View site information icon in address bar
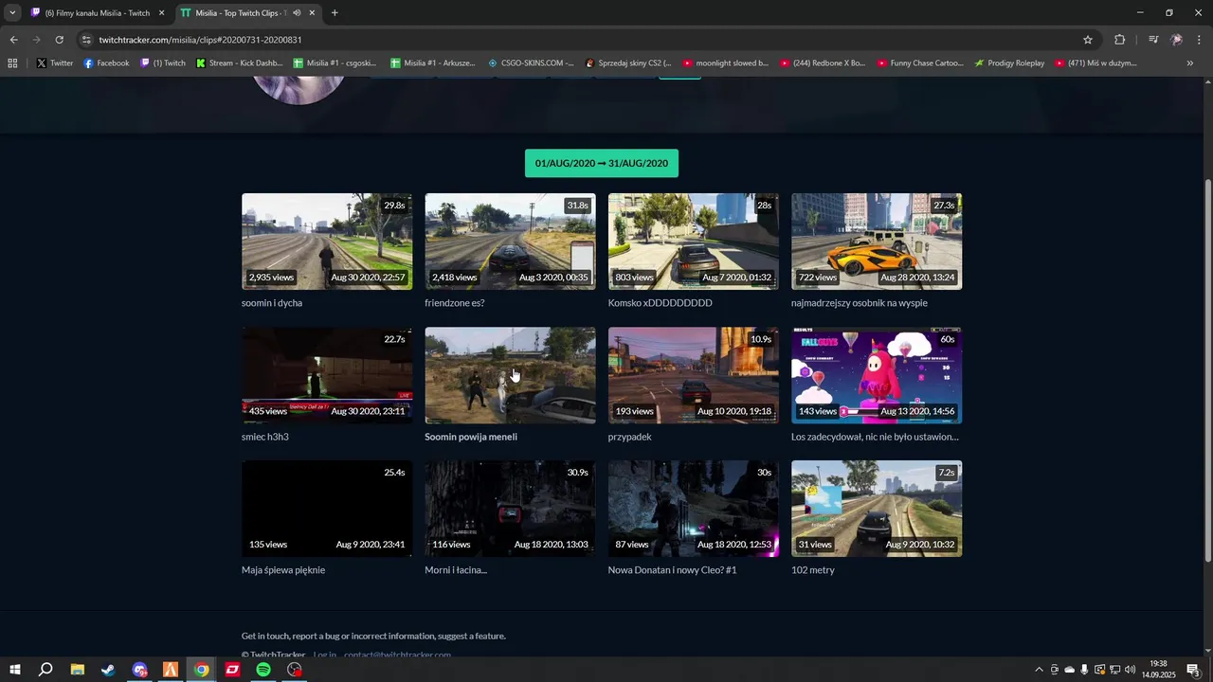1213x682 pixels. pos(87,40)
